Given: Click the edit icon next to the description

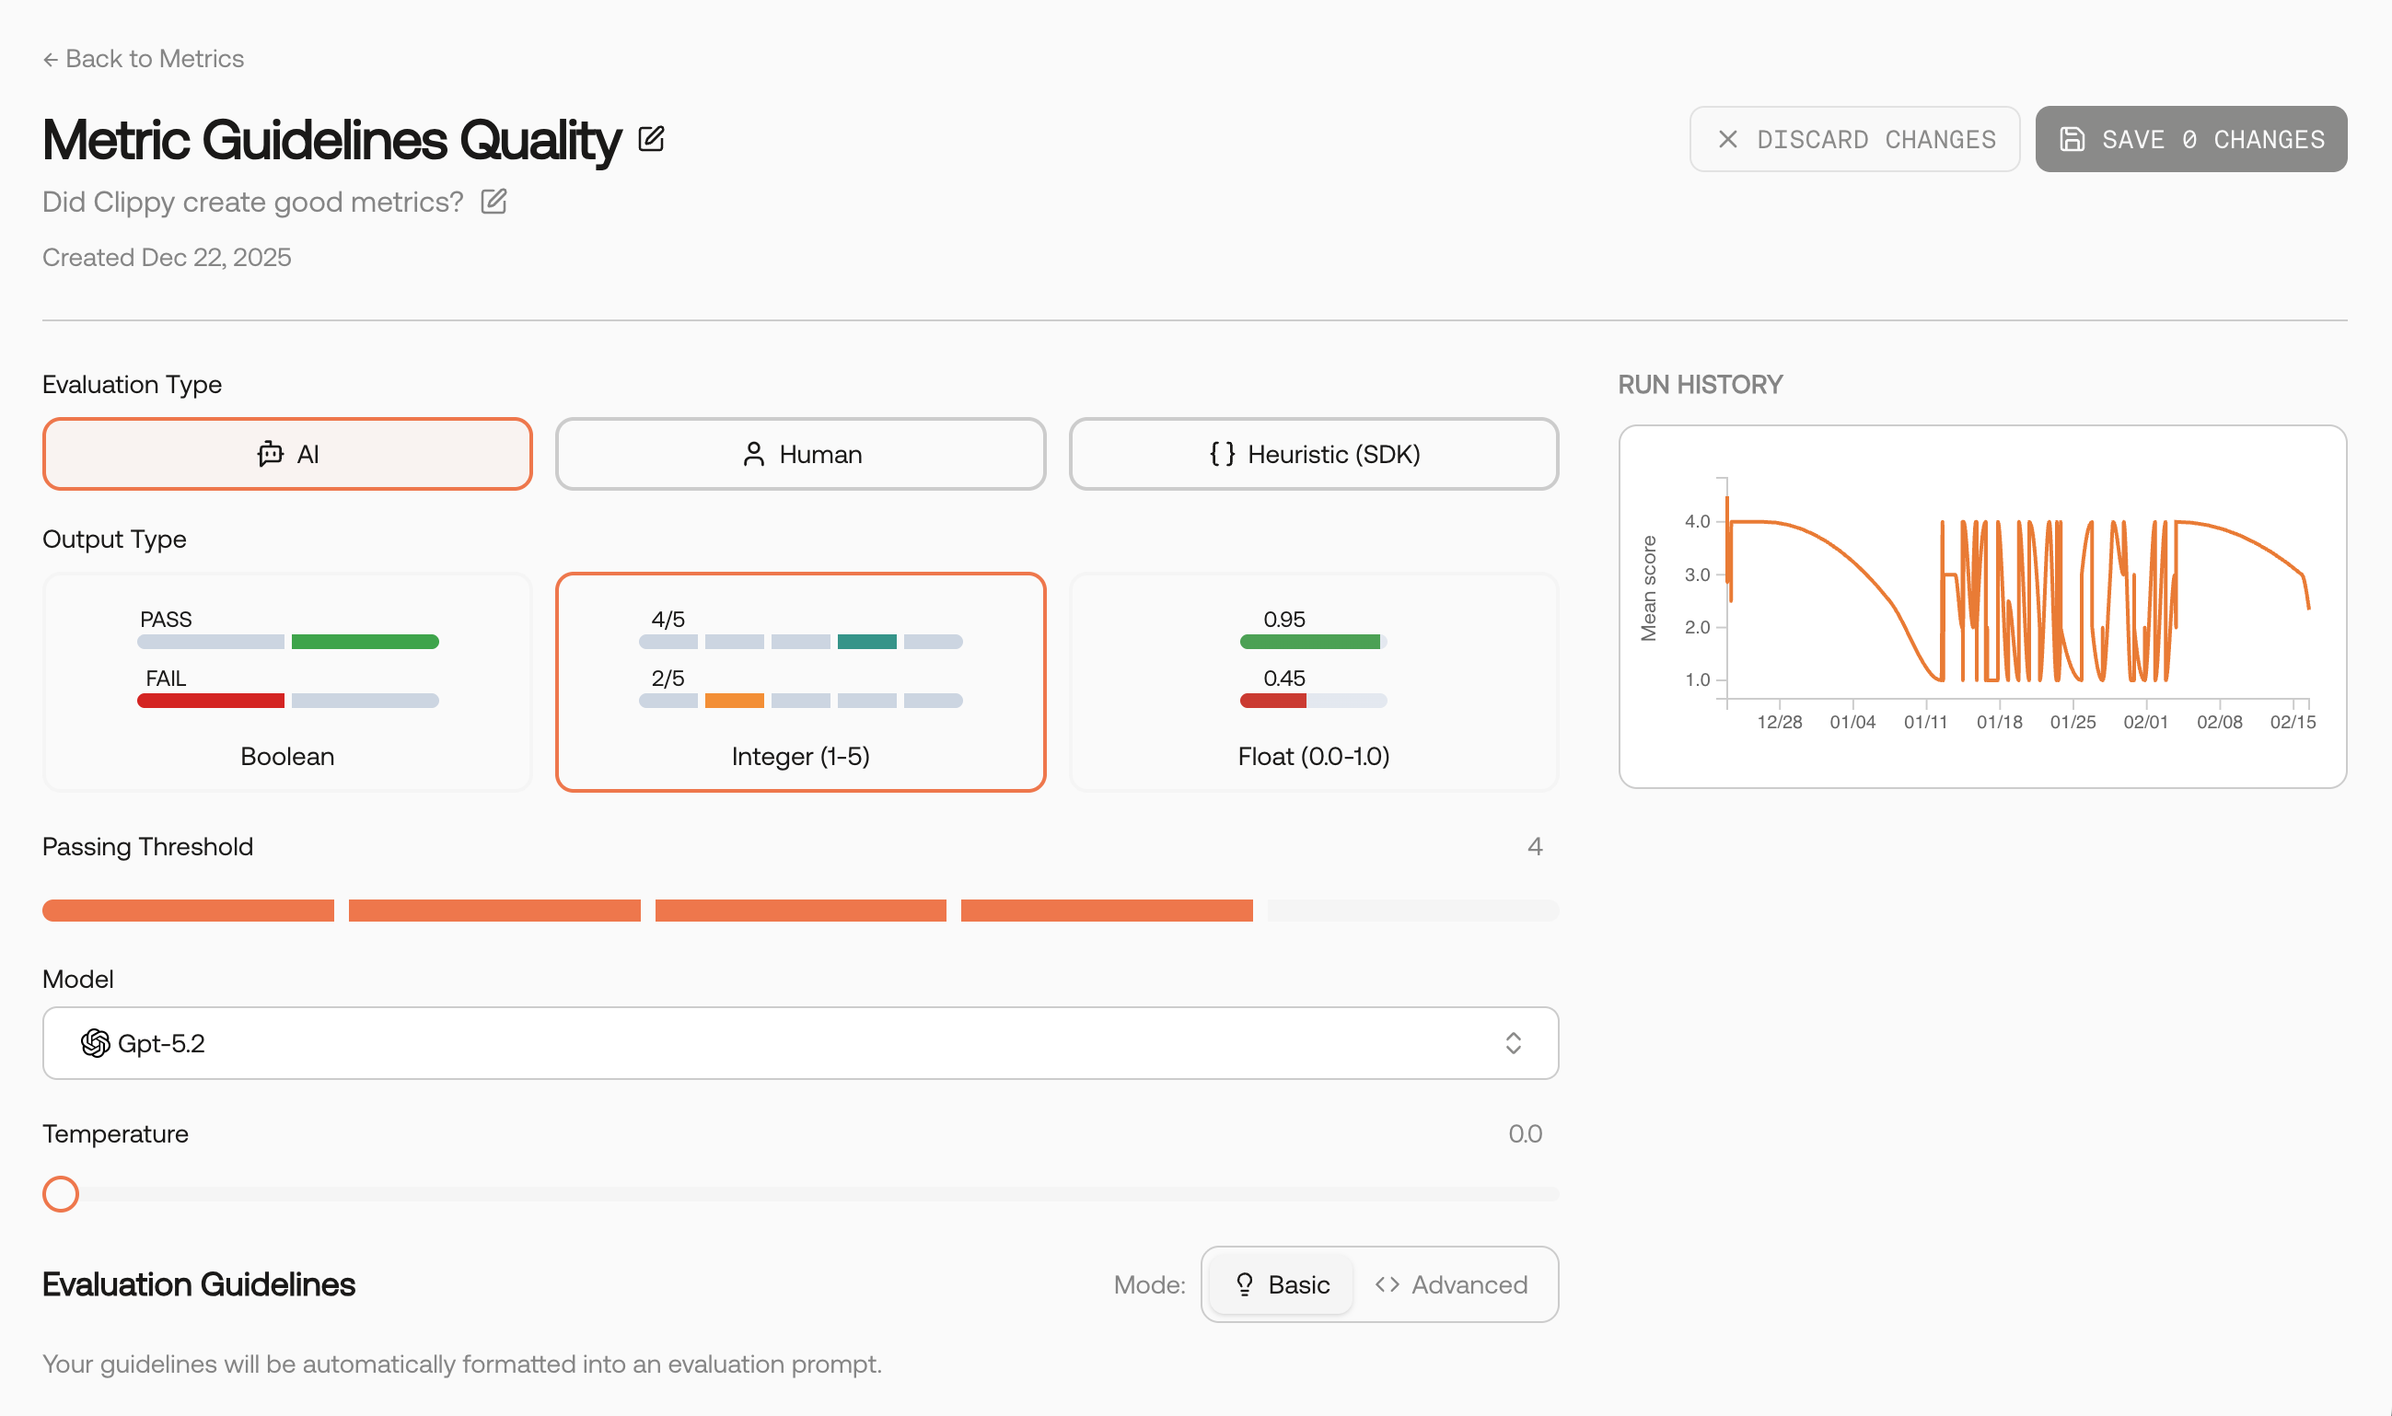Looking at the screenshot, I should tap(493, 202).
